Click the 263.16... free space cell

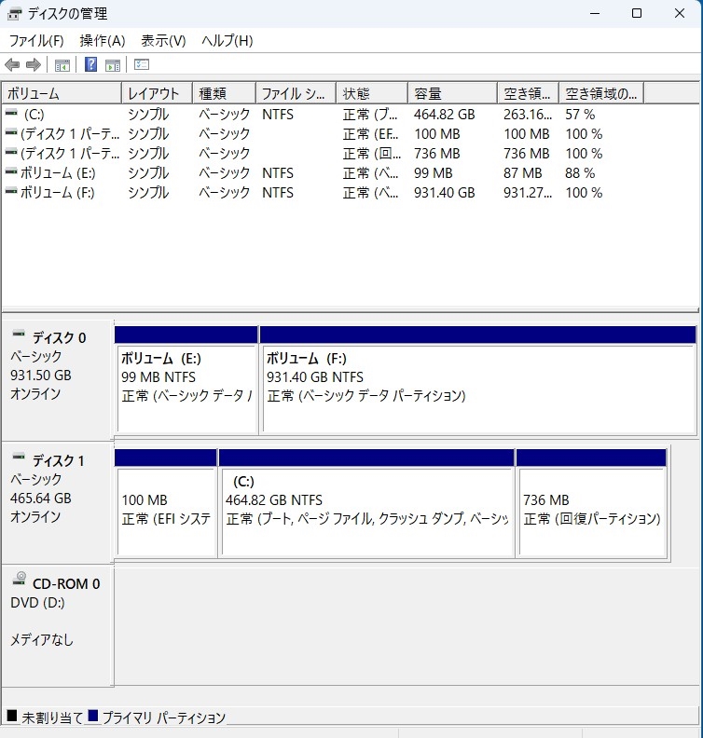pyautogui.click(x=528, y=115)
